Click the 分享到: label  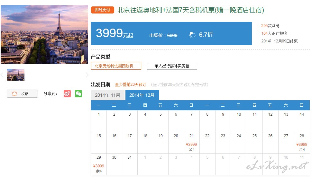click(50, 93)
